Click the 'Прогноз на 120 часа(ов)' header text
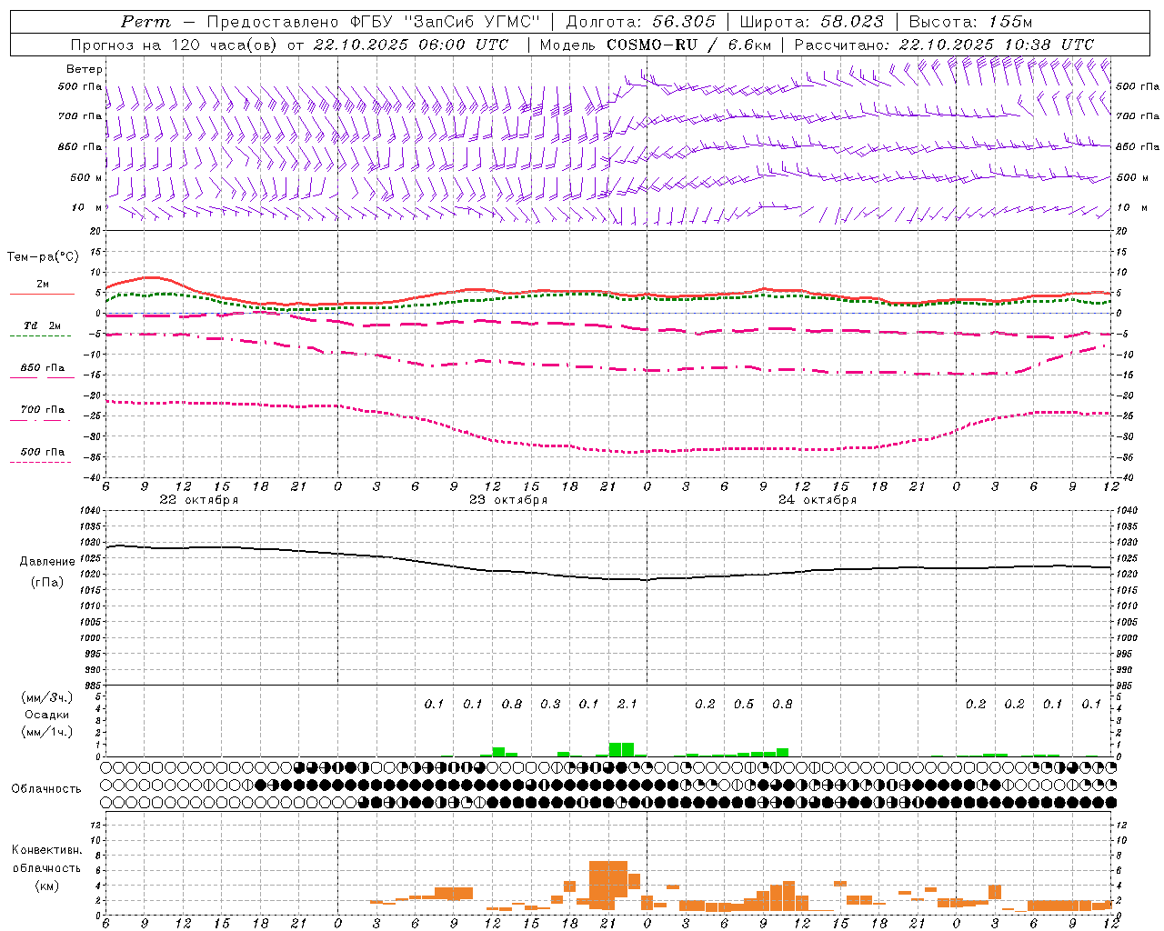Viewport: 1164px width, 931px height. pos(176,45)
